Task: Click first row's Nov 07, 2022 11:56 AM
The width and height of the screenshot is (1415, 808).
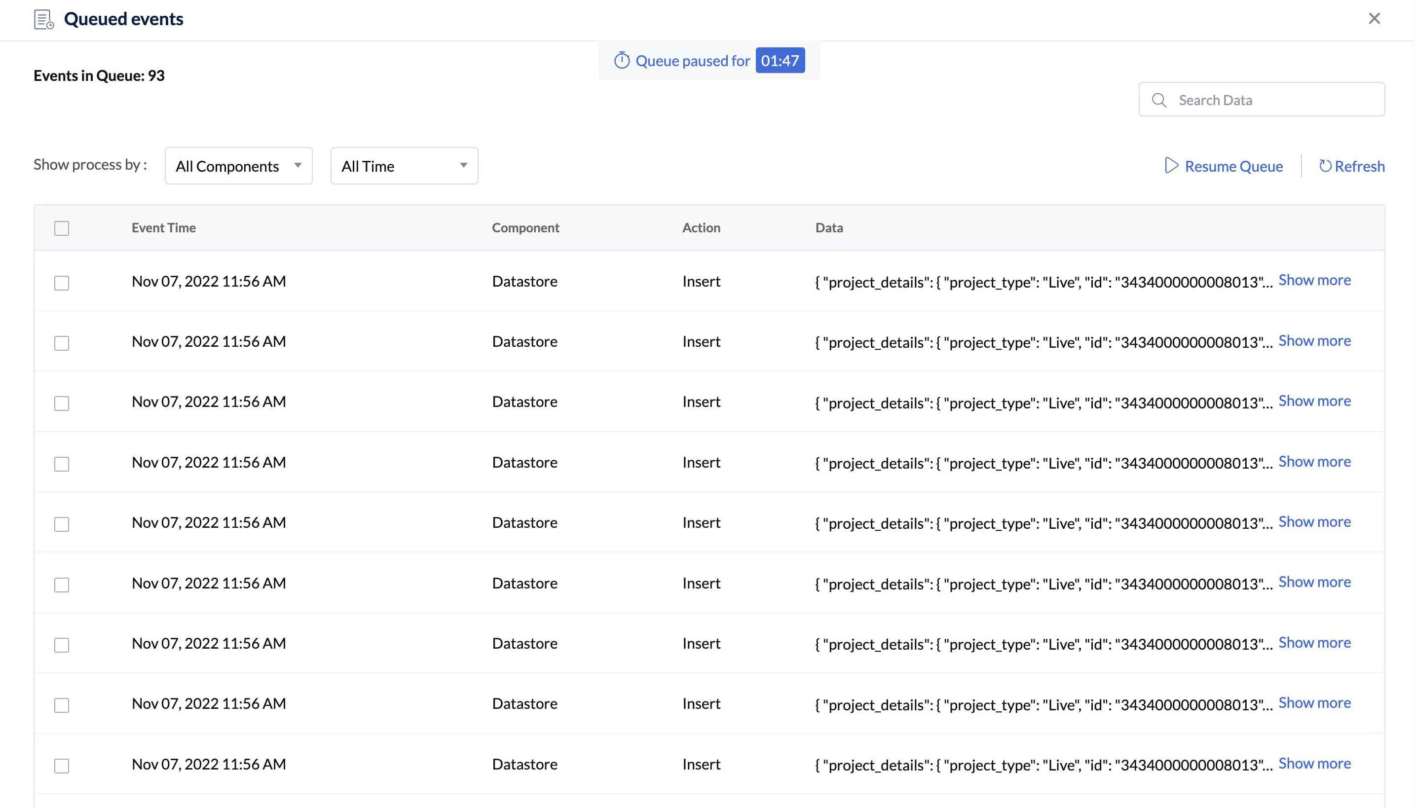Action: pos(209,281)
